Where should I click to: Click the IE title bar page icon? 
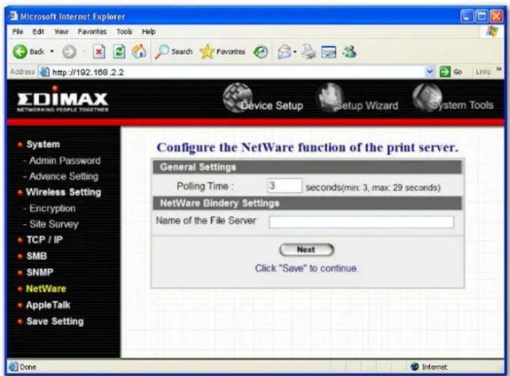pyautogui.click(x=13, y=16)
